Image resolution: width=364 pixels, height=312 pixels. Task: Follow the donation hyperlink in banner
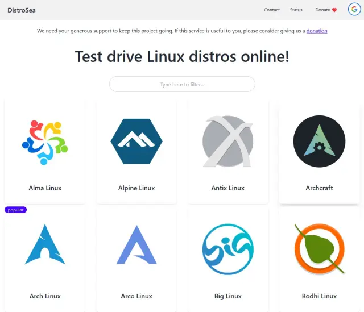pyautogui.click(x=317, y=31)
